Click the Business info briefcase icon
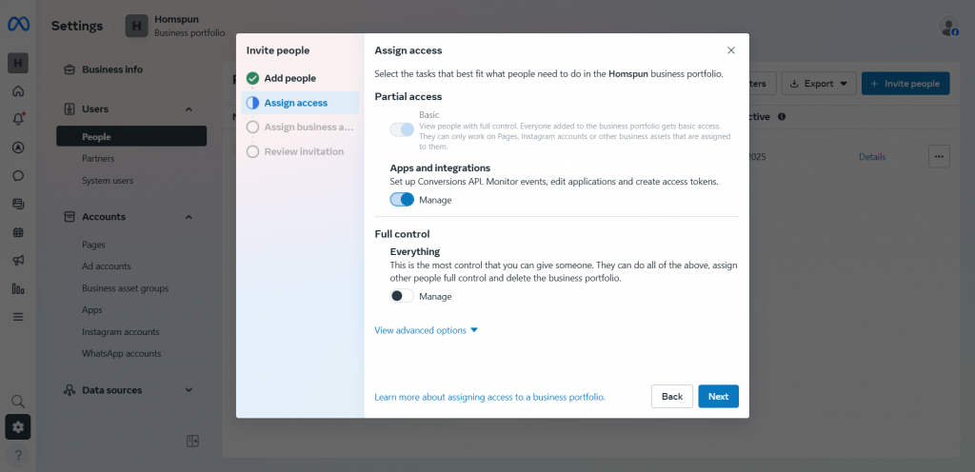The height and width of the screenshot is (472, 975). click(70, 69)
